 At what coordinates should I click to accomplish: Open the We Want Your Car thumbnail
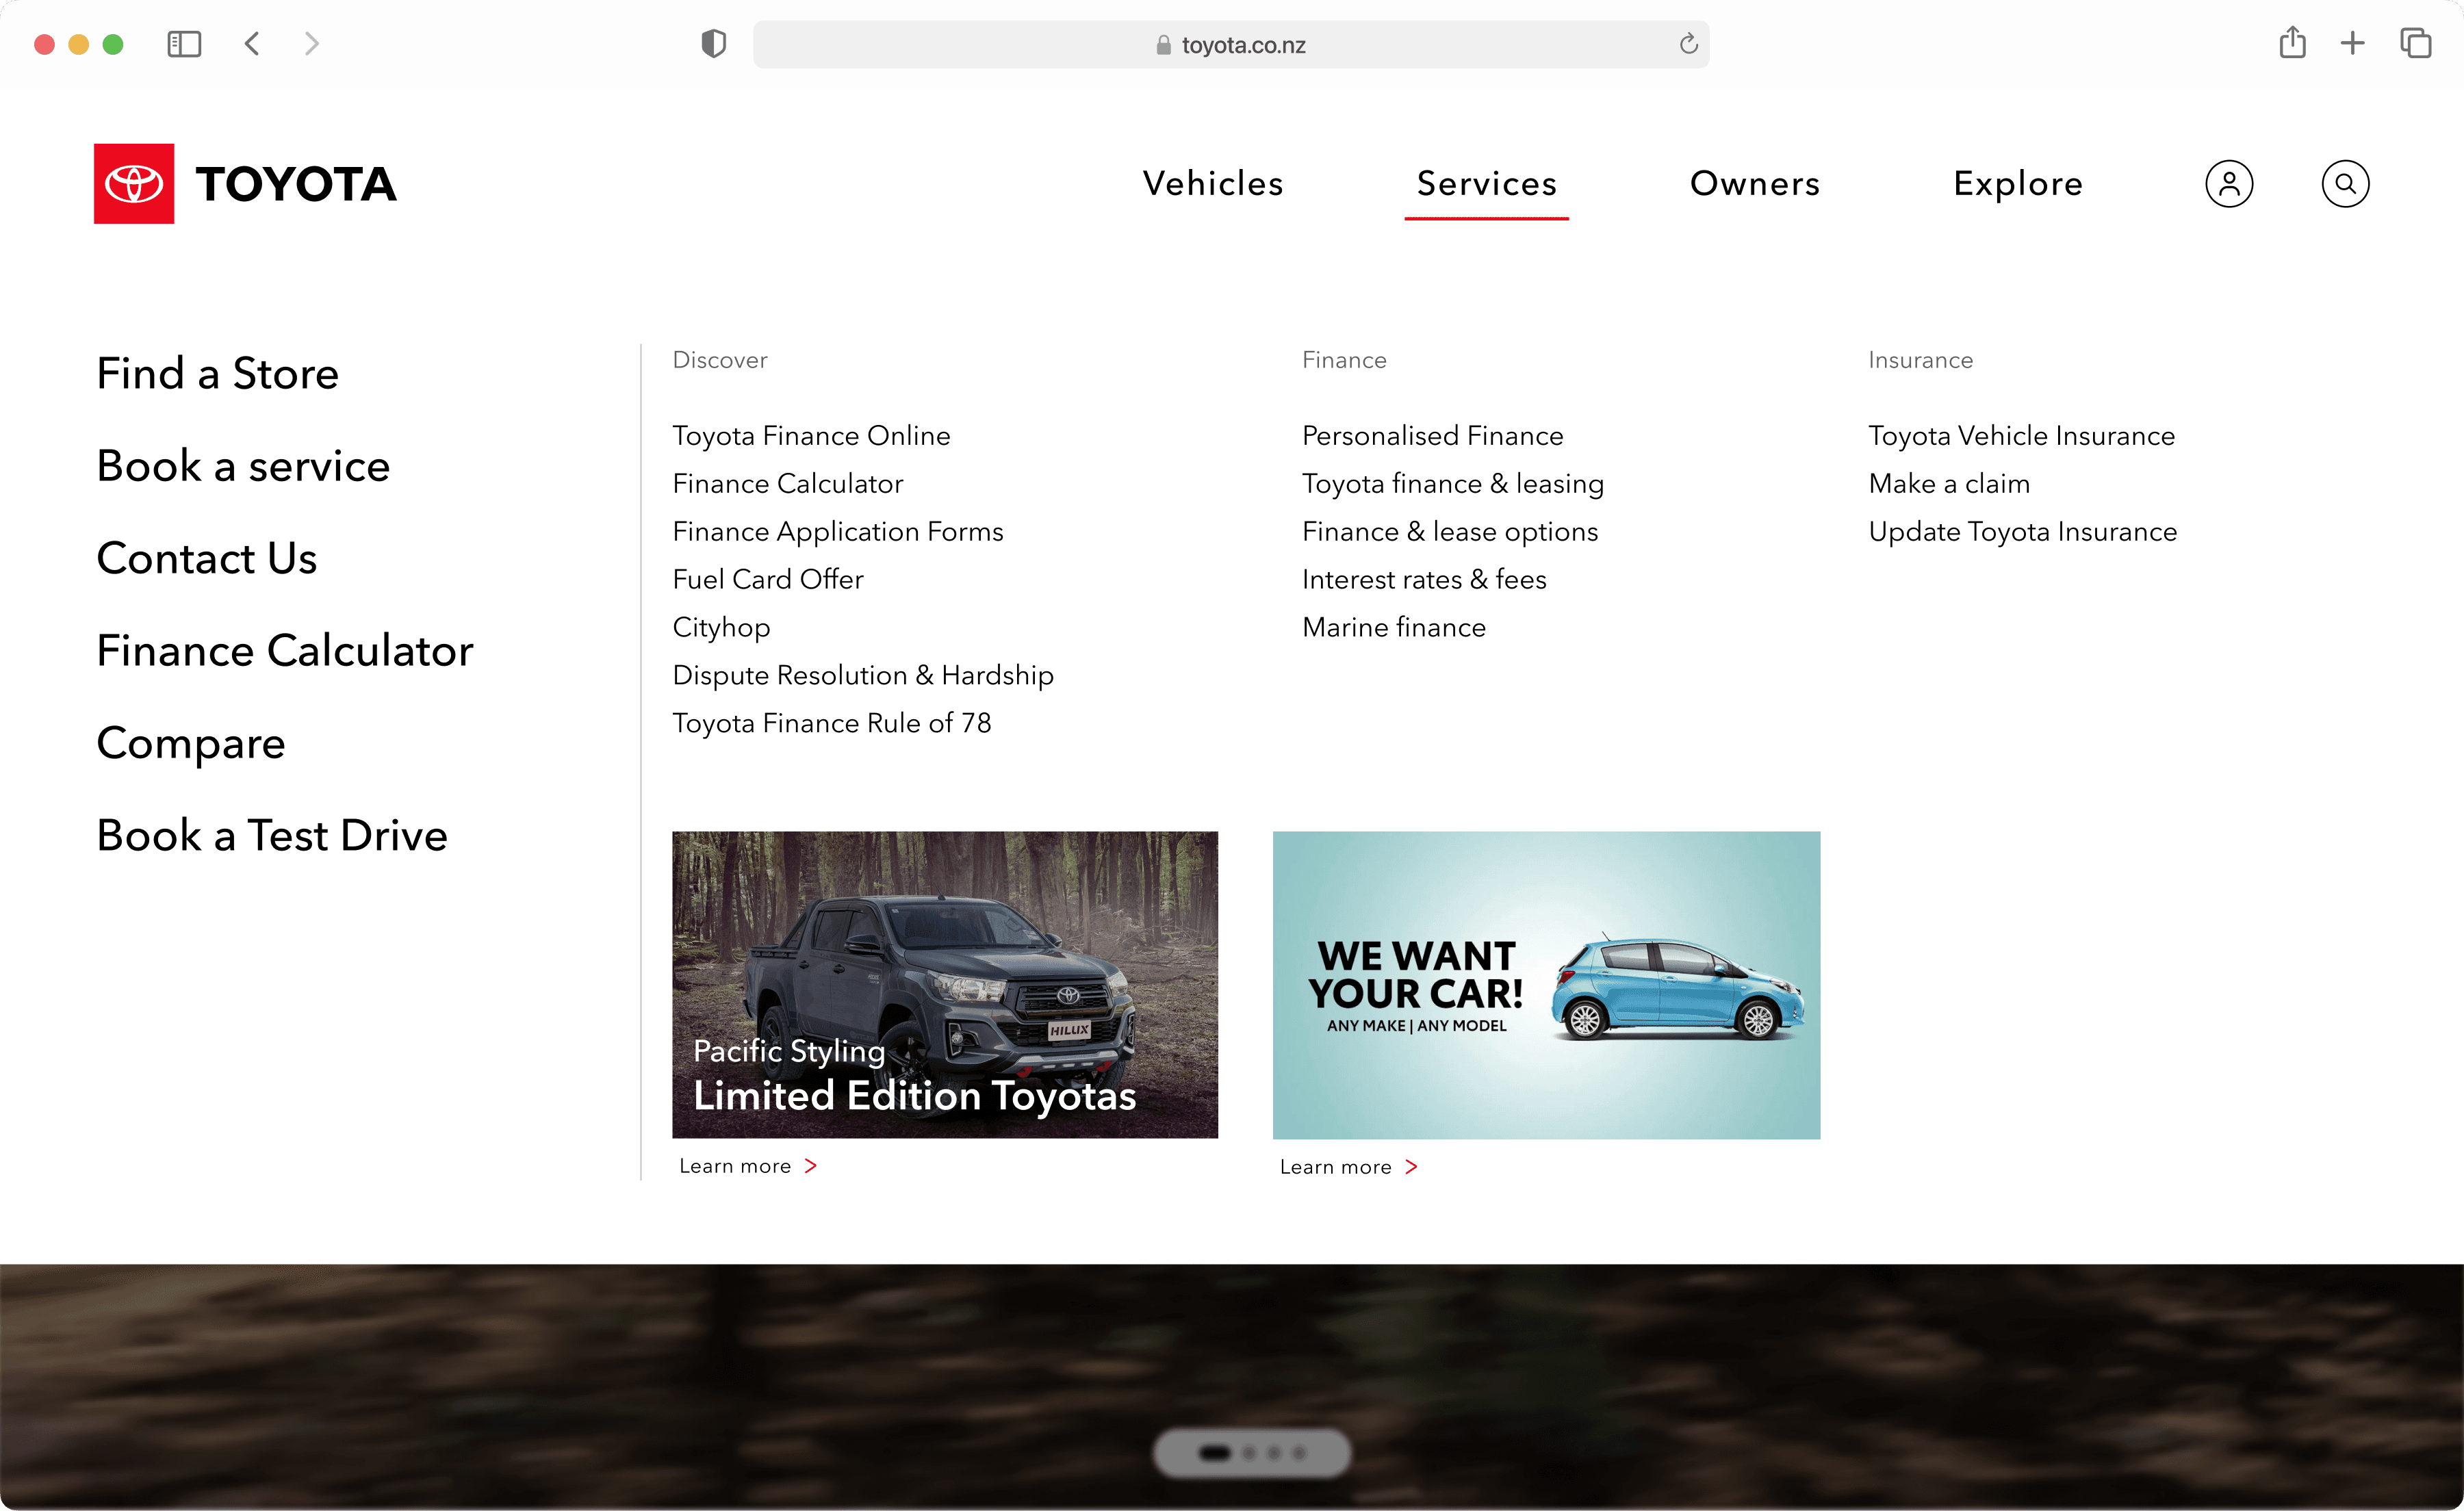coord(1545,984)
